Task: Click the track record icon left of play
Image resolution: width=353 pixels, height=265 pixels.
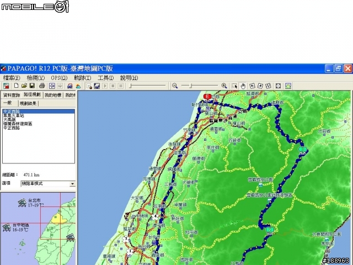Action: click(89, 86)
